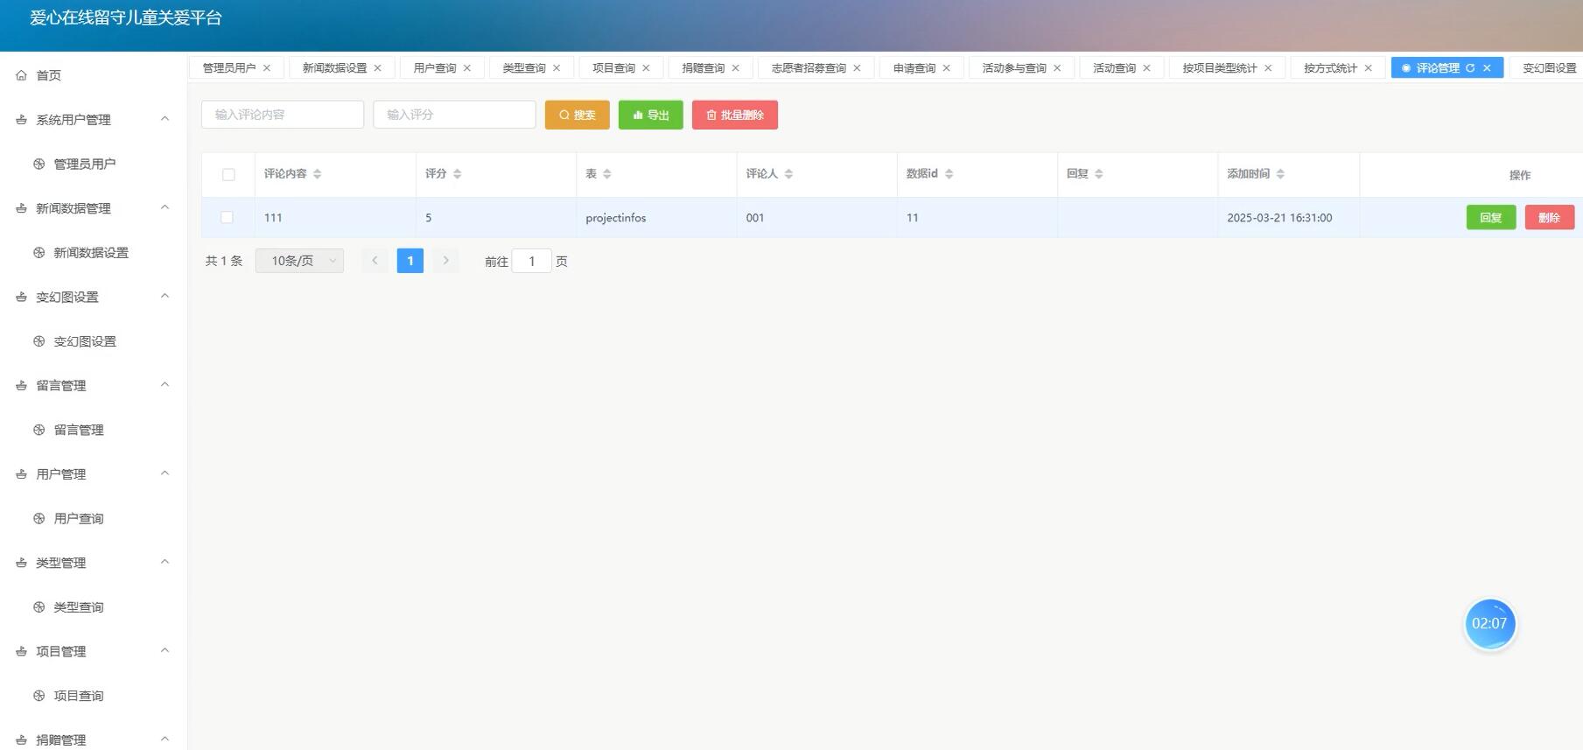Collapse the 用户管理 menu group
Viewport: 1583px width, 750px height.
click(165, 473)
